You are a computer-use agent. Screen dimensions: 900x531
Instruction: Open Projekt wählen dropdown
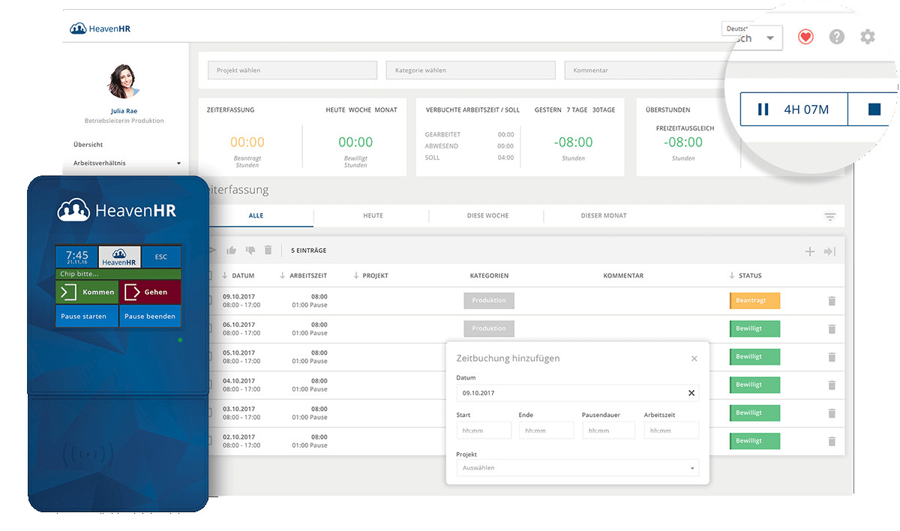pyautogui.click(x=292, y=70)
